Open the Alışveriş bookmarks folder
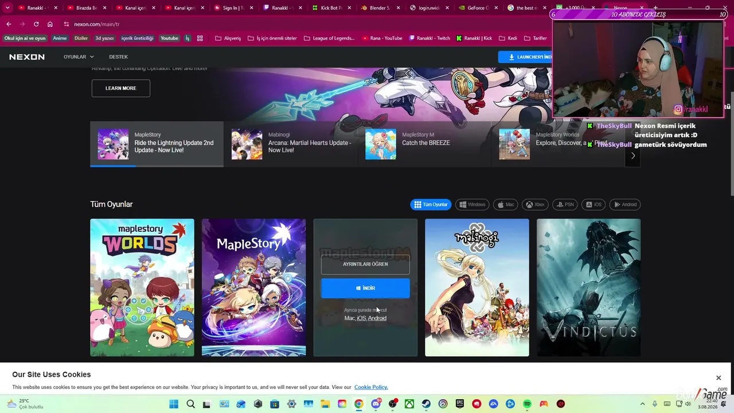The width and height of the screenshot is (734, 413). point(228,38)
